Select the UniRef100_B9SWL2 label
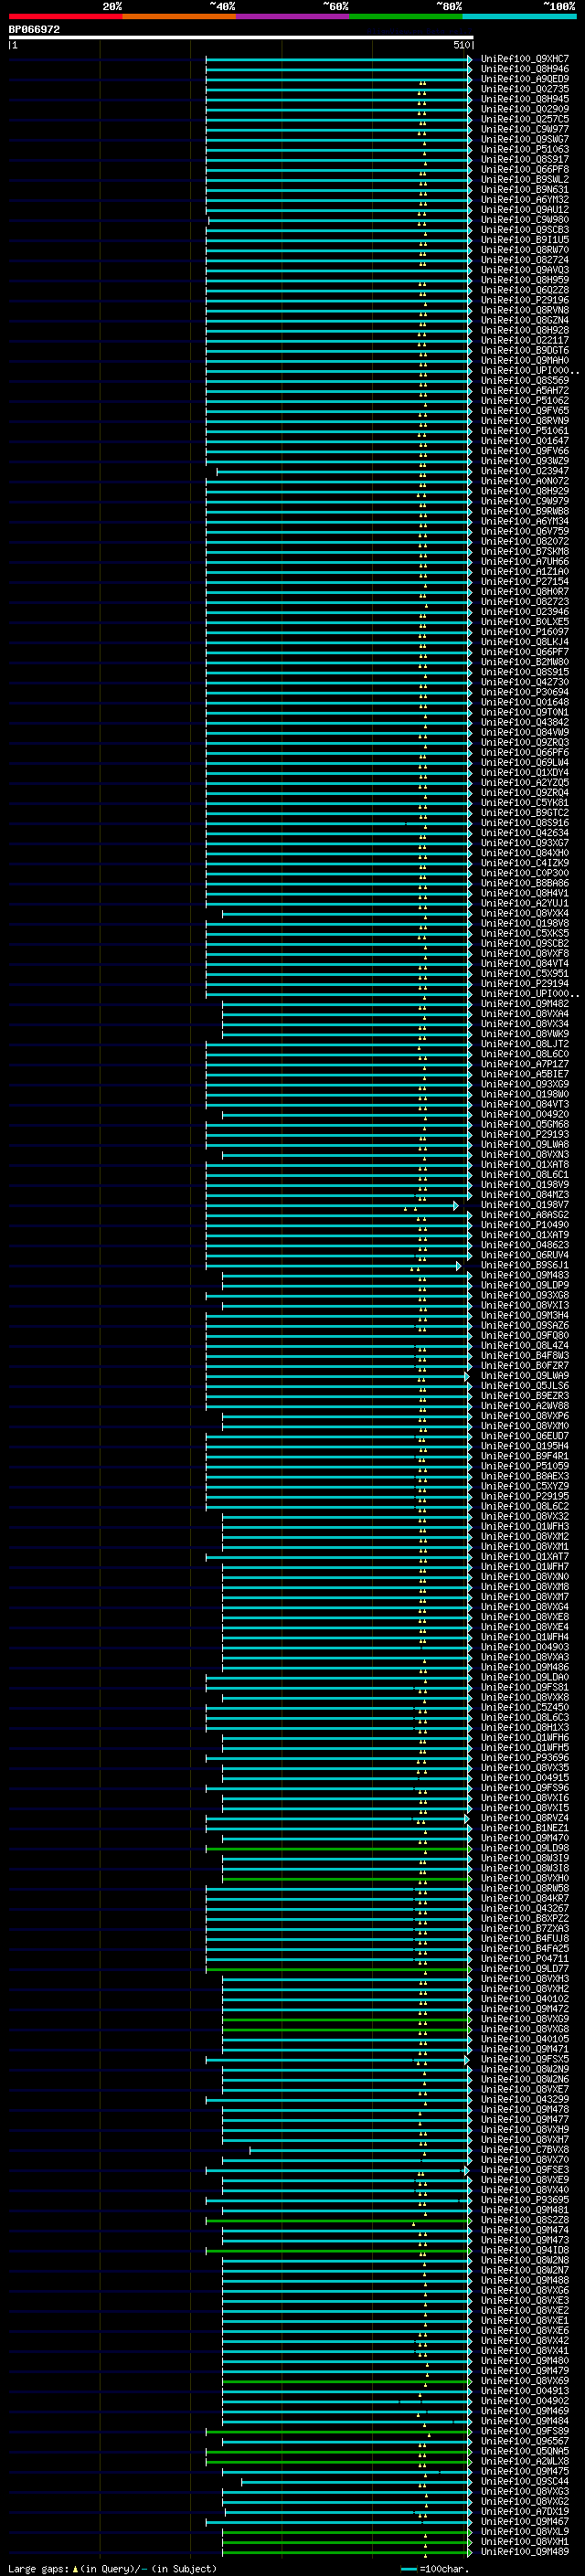The width and height of the screenshot is (585, 2576). [524, 180]
